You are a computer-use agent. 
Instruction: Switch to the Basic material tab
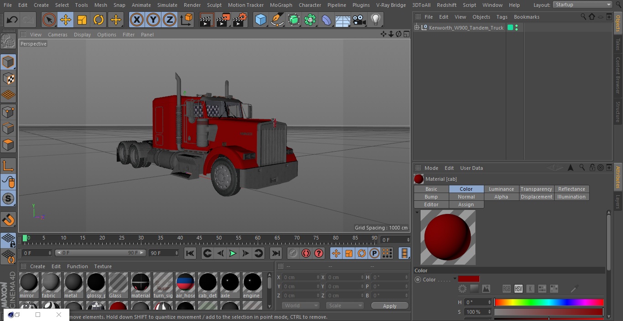tap(431, 189)
